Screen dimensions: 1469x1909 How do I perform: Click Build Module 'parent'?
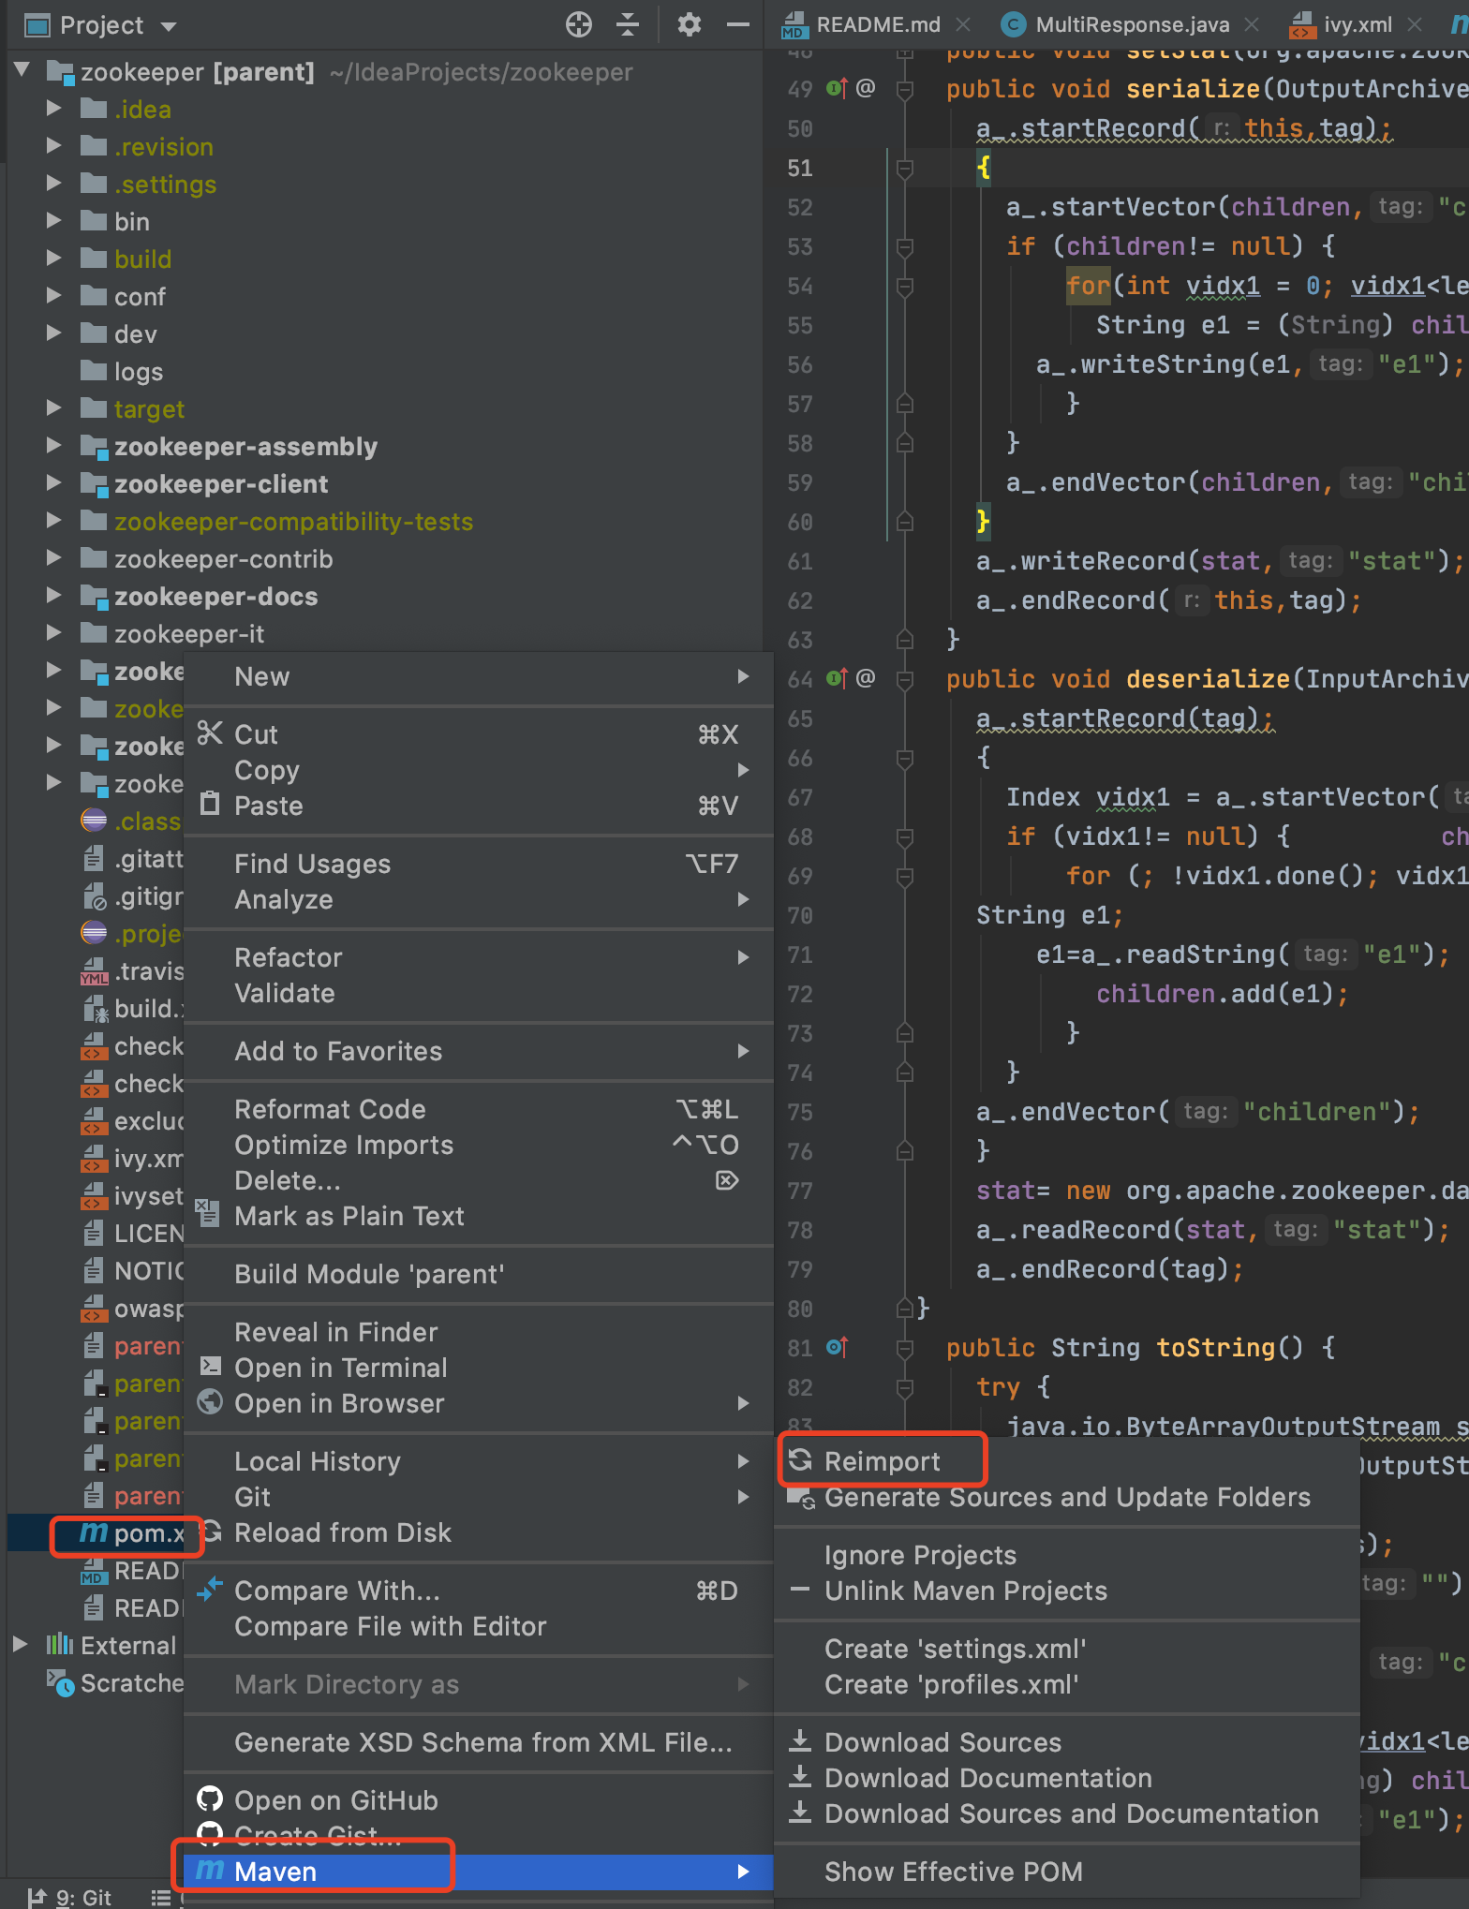click(479, 1274)
